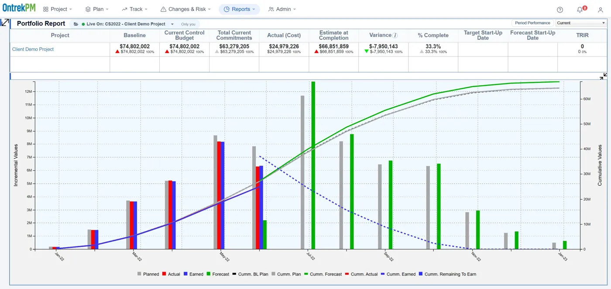
Task: Click the Baseline column header
Action: tap(135, 35)
